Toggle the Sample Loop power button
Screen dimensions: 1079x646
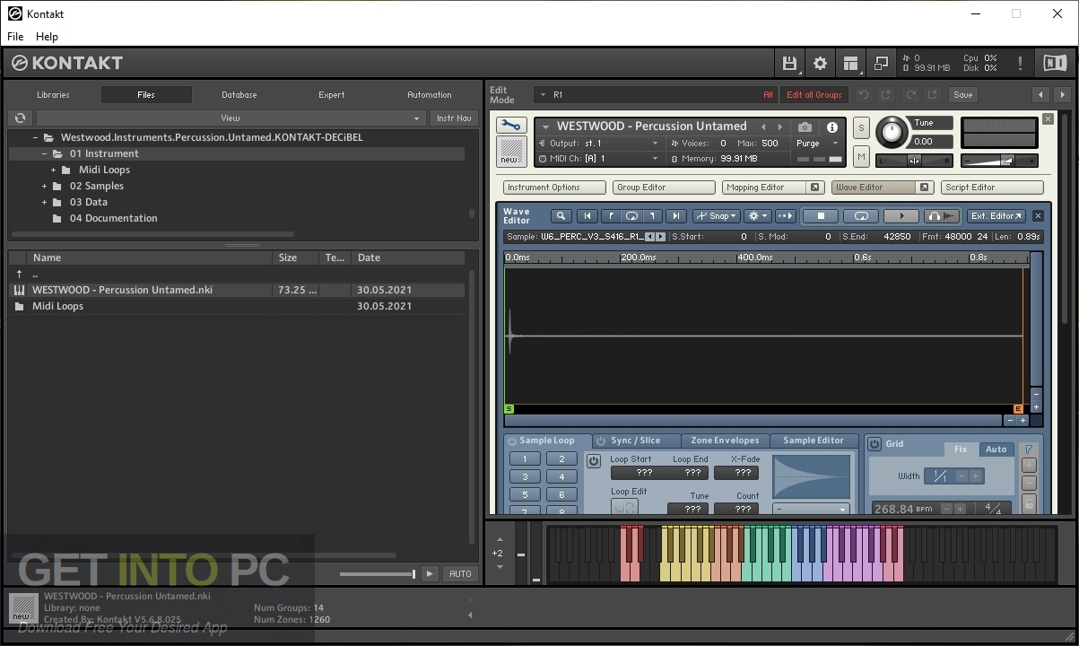tap(512, 441)
